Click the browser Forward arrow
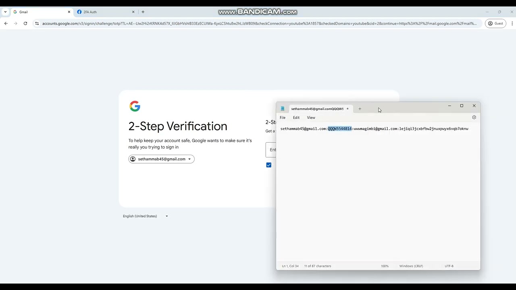 (16, 23)
